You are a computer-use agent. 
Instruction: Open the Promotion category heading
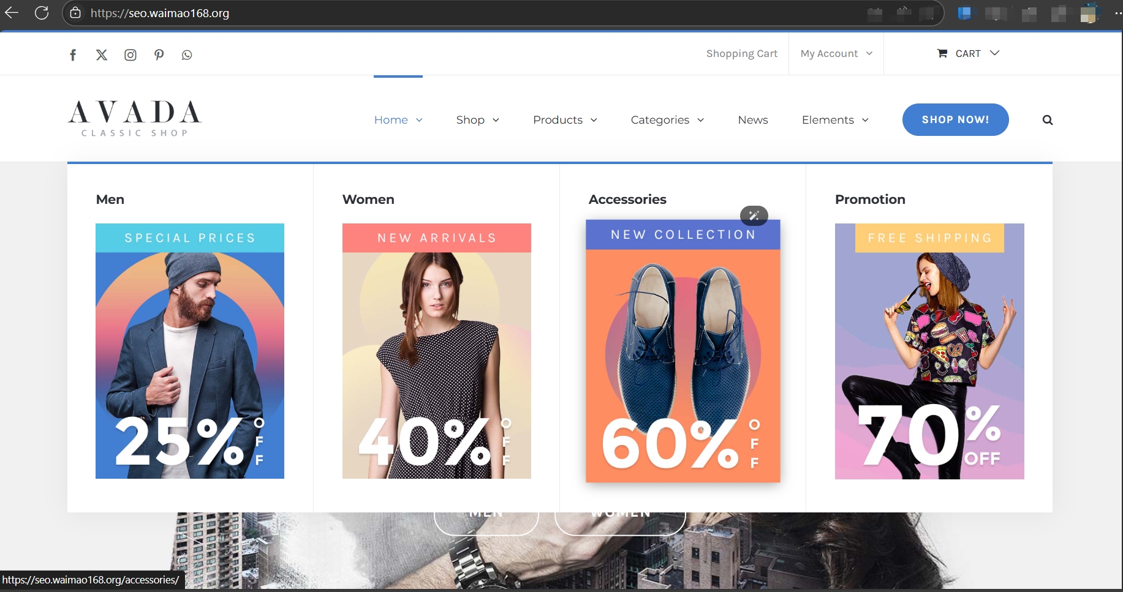870,200
